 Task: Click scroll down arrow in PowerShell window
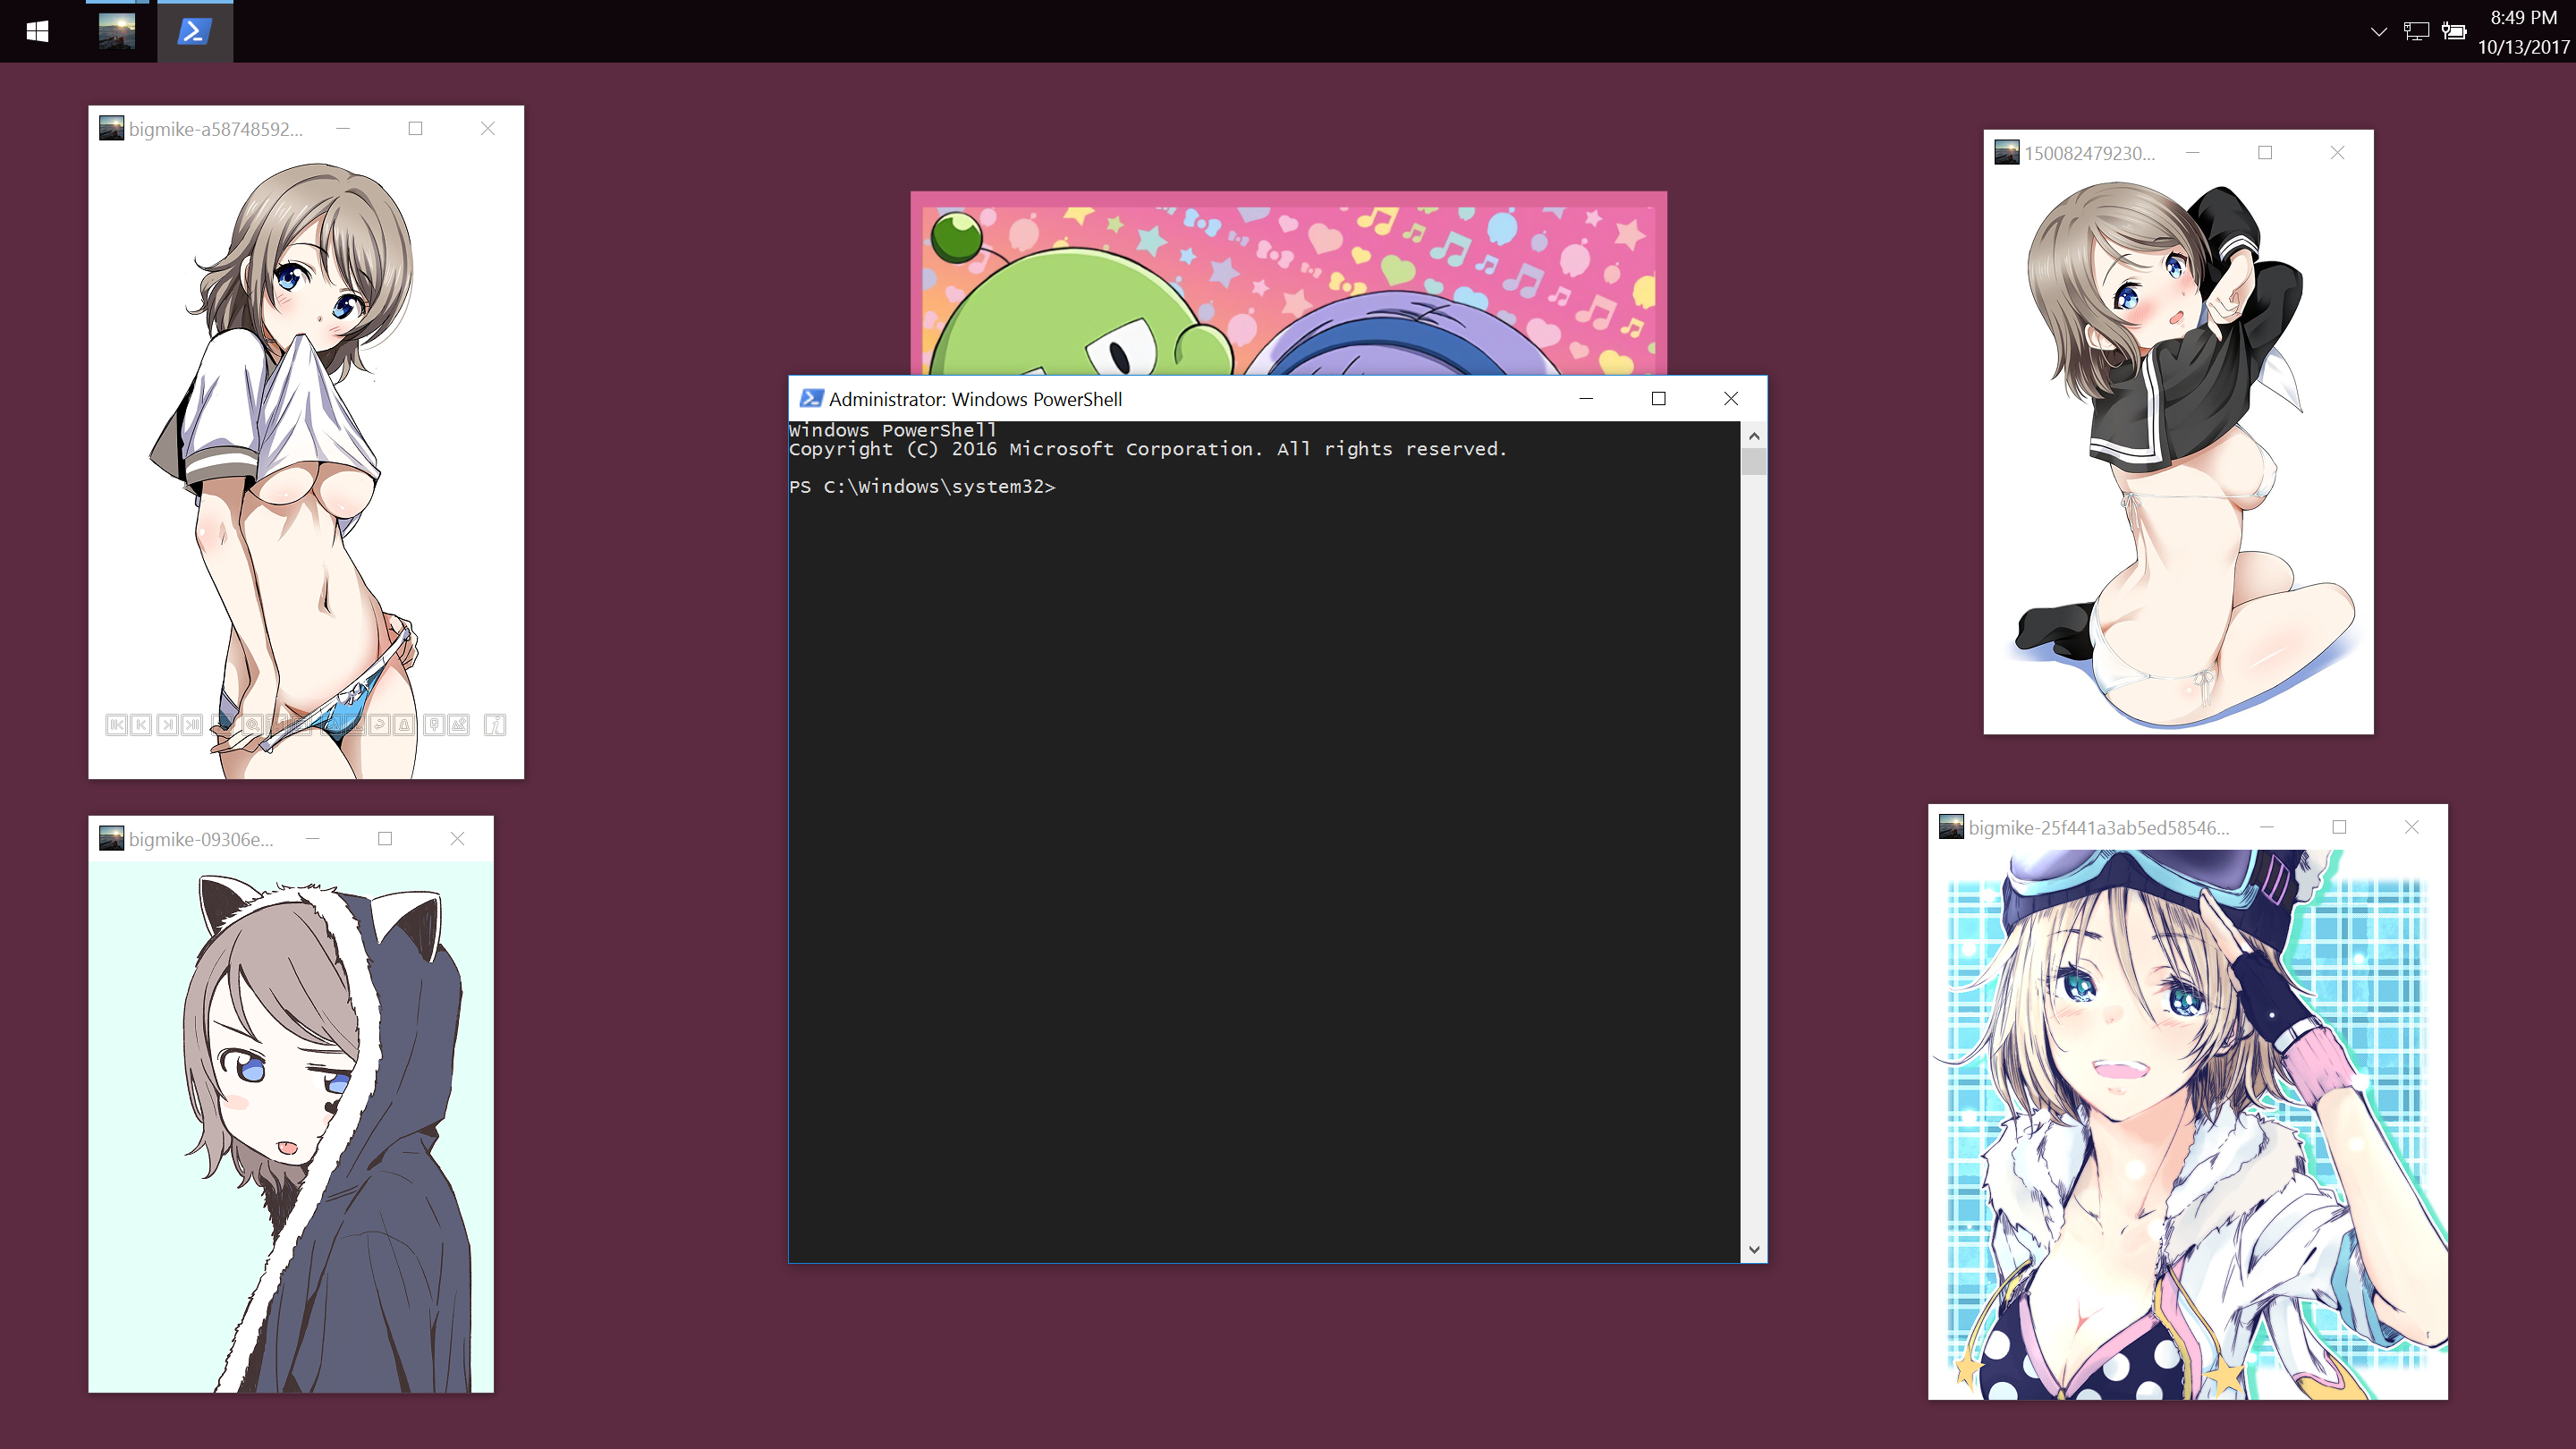pyautogui.click(x=1753, y=1250)
